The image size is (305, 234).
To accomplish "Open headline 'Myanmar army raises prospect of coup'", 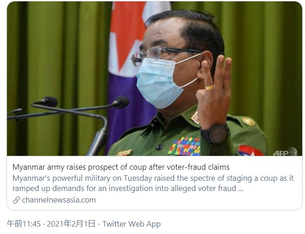I will [x=121, y=167].
